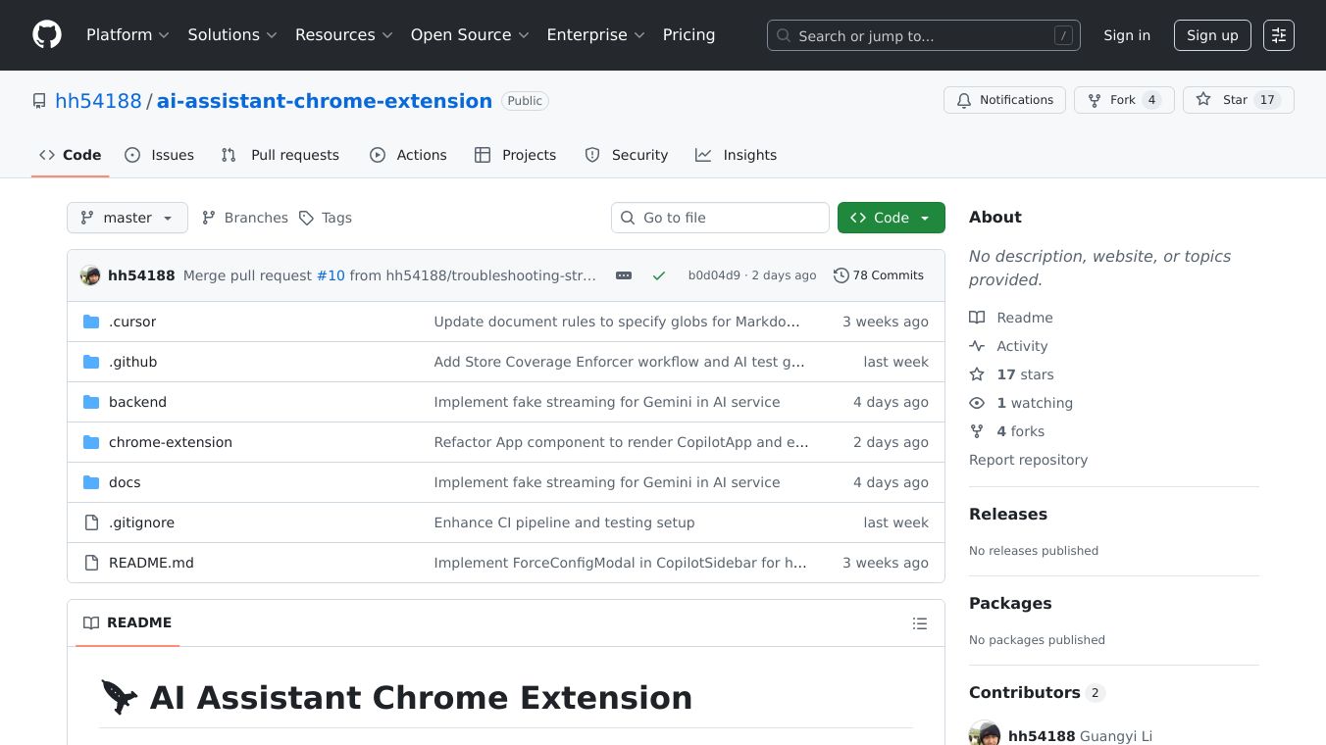Open the notifications bell

964,100
